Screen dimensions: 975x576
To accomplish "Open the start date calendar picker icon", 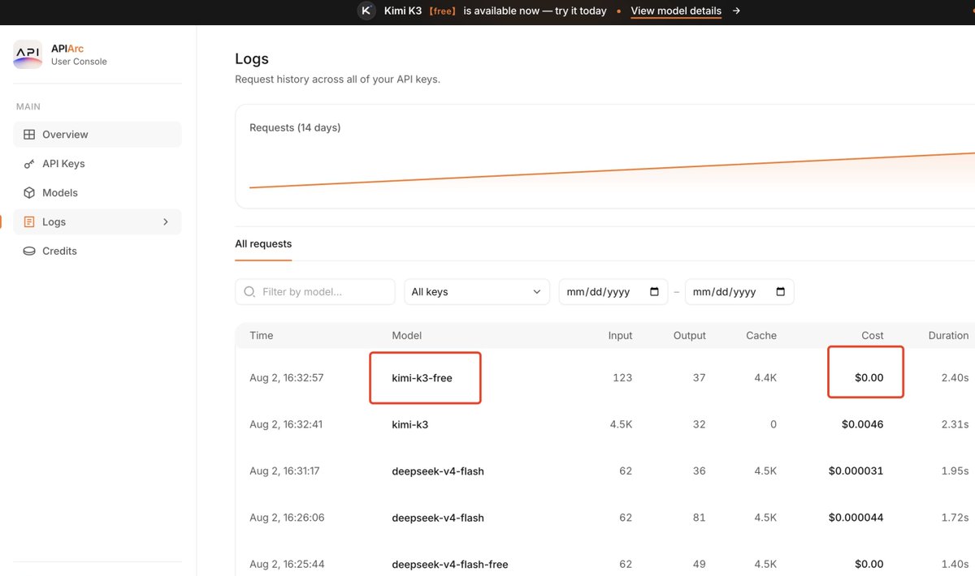I will (x=655, y=292).
